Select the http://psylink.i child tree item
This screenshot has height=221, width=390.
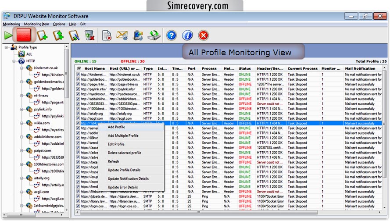coord(53,116)
